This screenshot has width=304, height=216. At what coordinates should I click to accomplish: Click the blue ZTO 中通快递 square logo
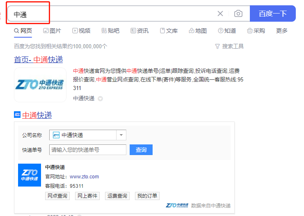[x=30, y=175]
